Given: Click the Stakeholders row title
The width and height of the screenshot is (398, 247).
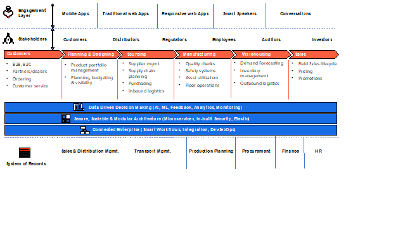Looking at the screenshot, I should click(32, 39).
